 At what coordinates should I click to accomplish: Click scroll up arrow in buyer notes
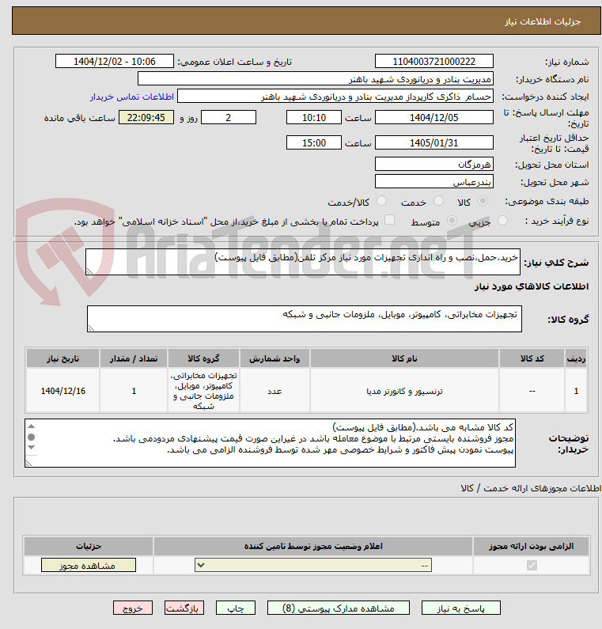tap(32, 426)
